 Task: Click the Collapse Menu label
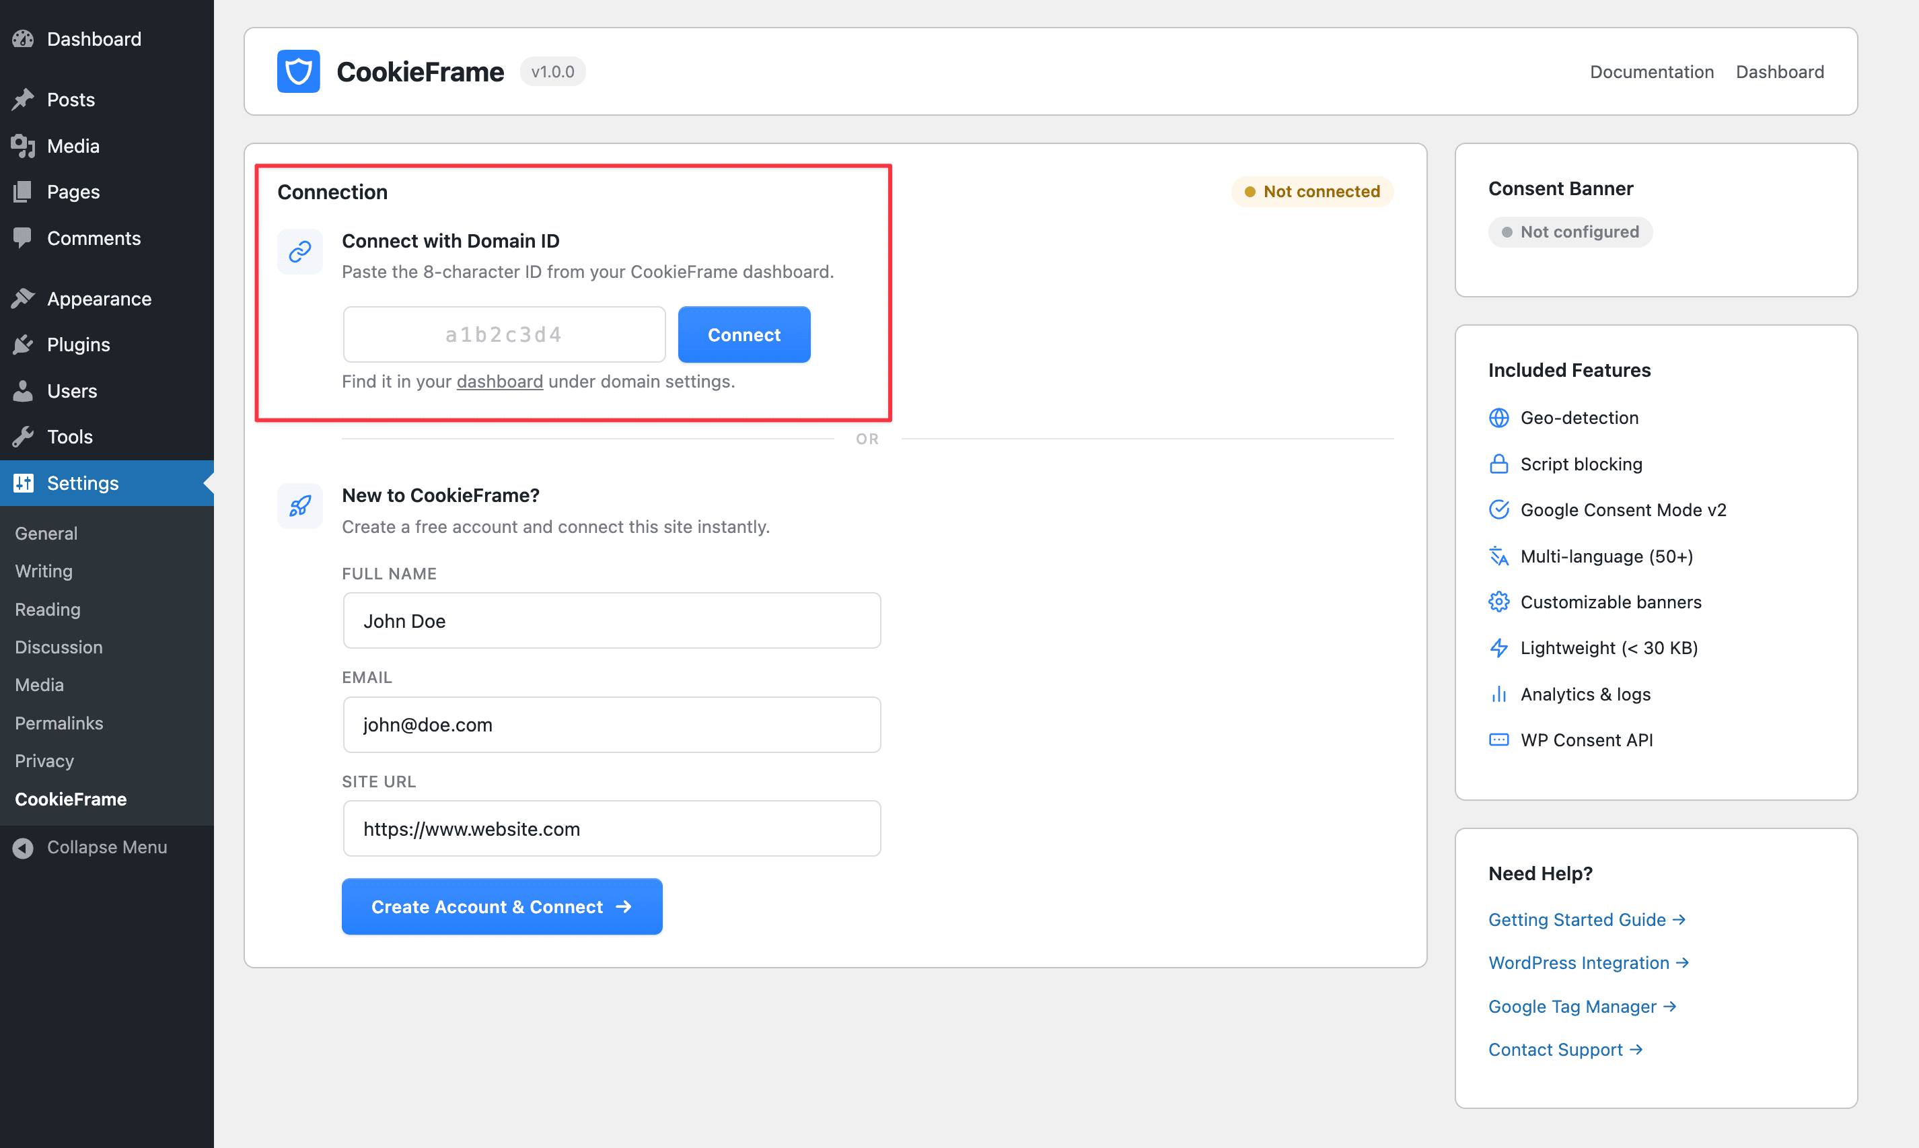tap(107, 847)
